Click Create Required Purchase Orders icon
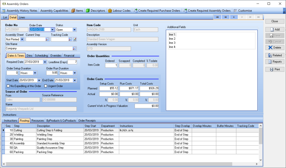Image resolution: width=286 pixels, height=168 pixels. (135, 11)
